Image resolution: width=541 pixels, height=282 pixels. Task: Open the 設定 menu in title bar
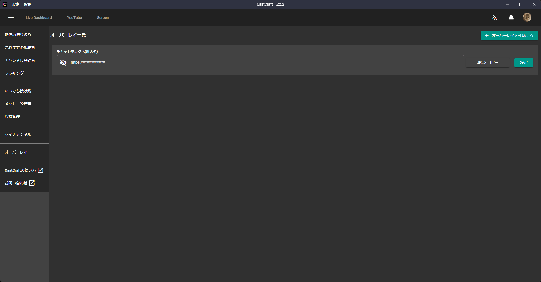click(16, 4)
